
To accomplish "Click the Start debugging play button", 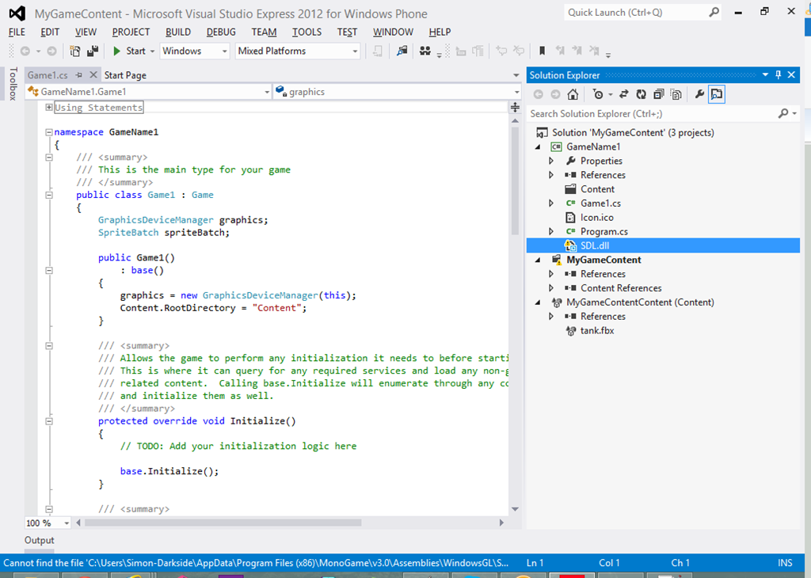I will pyautogui.click(x=117, y=51).
